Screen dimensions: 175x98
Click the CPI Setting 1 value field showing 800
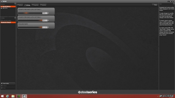click(45, 13)
